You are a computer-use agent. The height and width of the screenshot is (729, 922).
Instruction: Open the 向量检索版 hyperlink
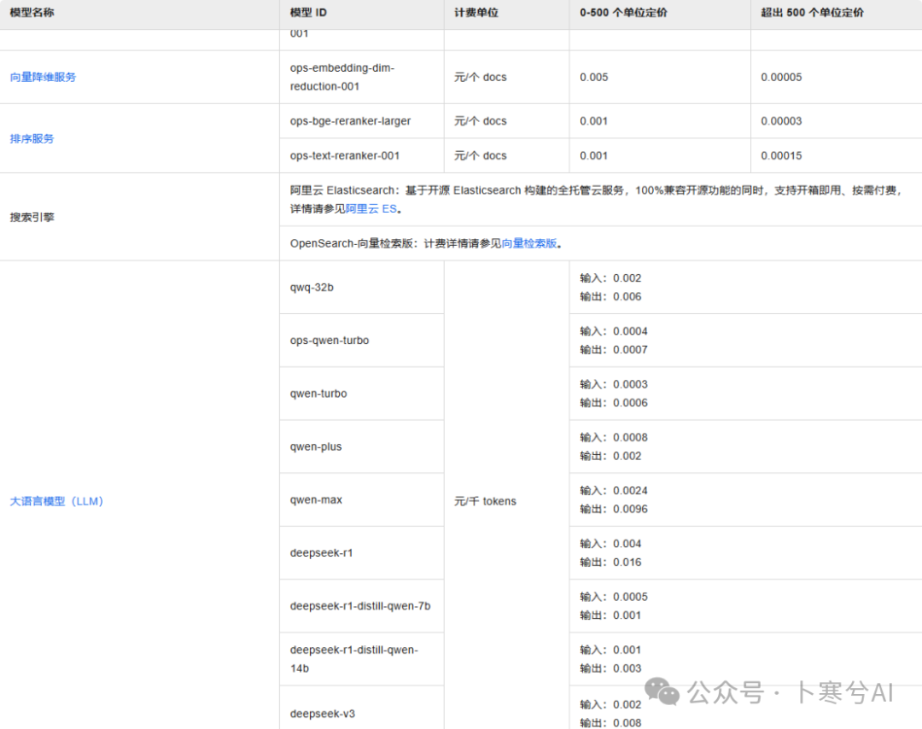click(528, 243)
